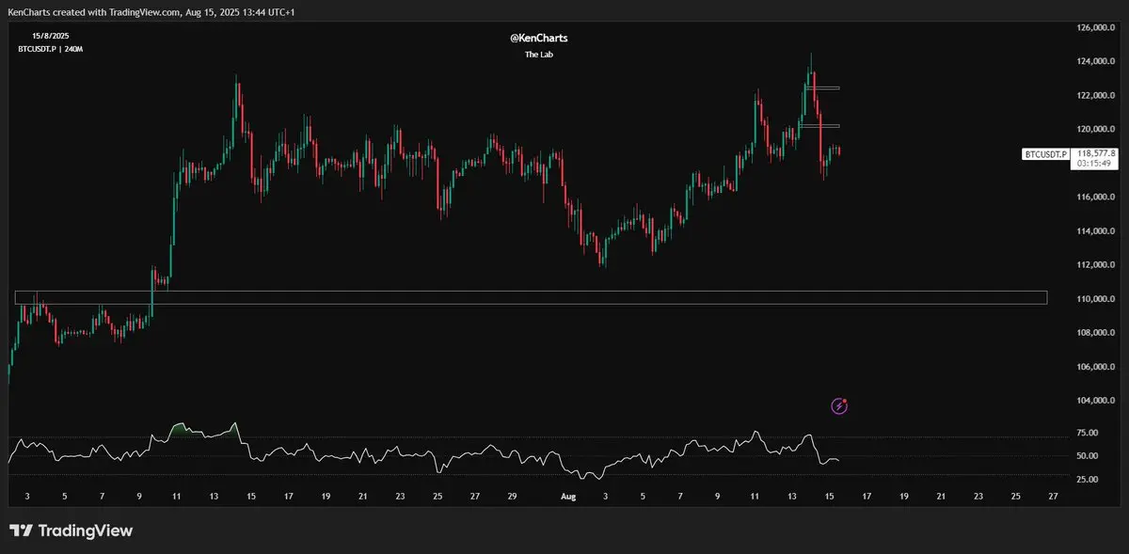Click the 116,000.0 price axis label
The height and width of the screenshot is (554, 1129).
point(1096,198)
